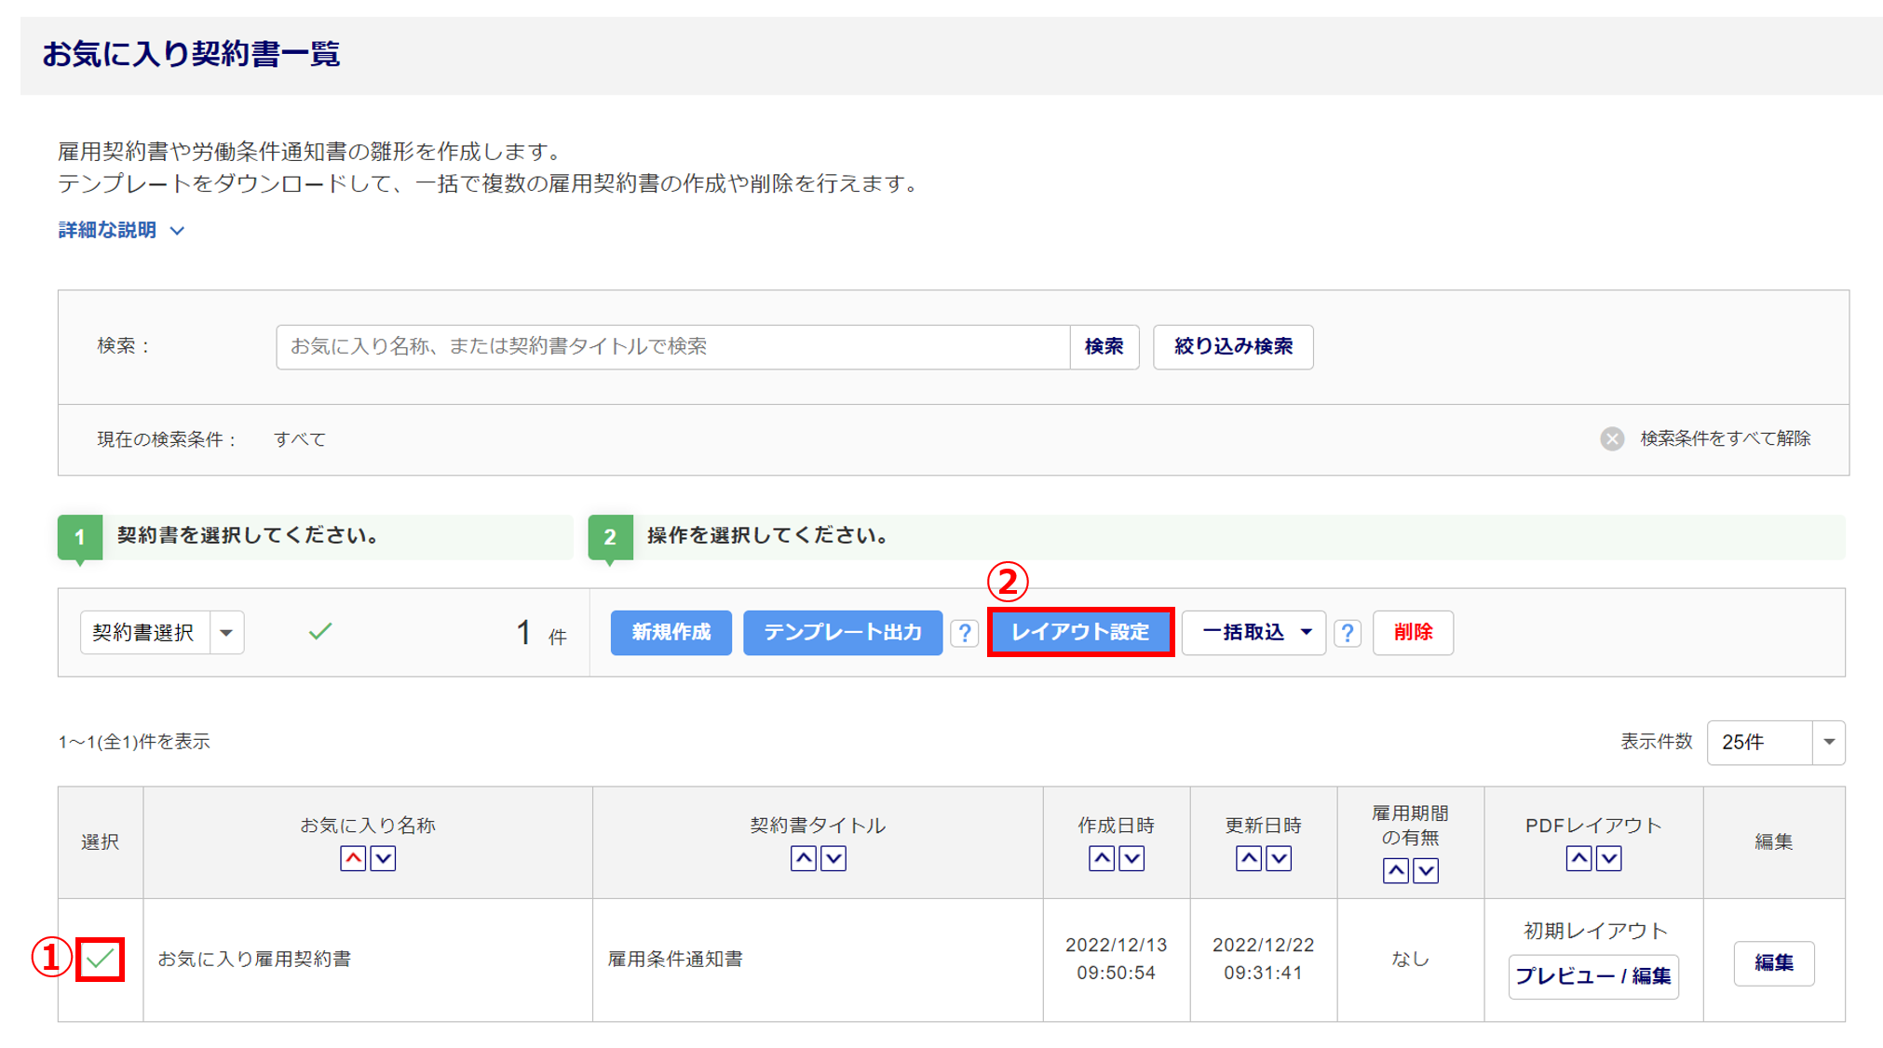
Task: Focus the お気に入り名称 search field
Action: (x=672, y=346)
